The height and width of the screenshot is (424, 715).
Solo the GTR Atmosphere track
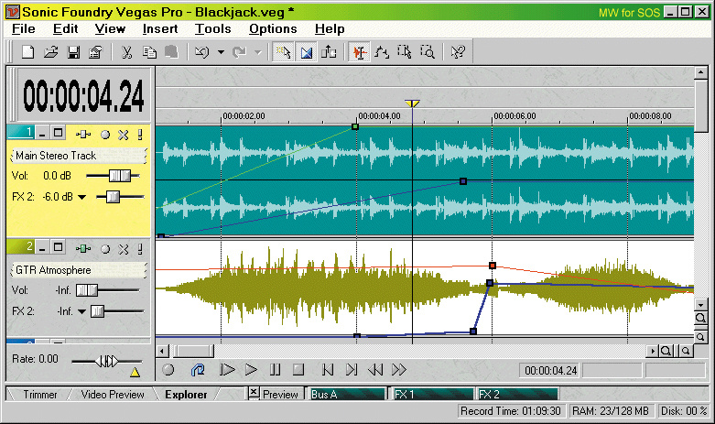click(x=140, y=248)
